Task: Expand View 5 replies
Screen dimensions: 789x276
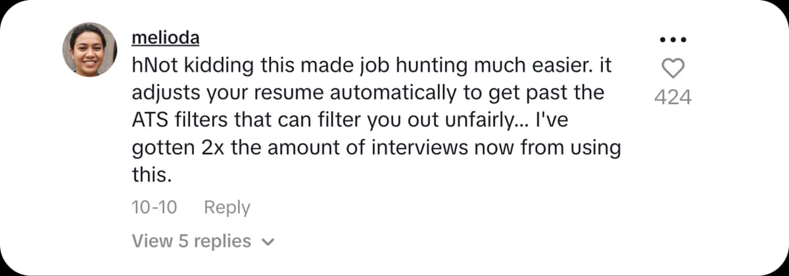Action: point(191,241)
